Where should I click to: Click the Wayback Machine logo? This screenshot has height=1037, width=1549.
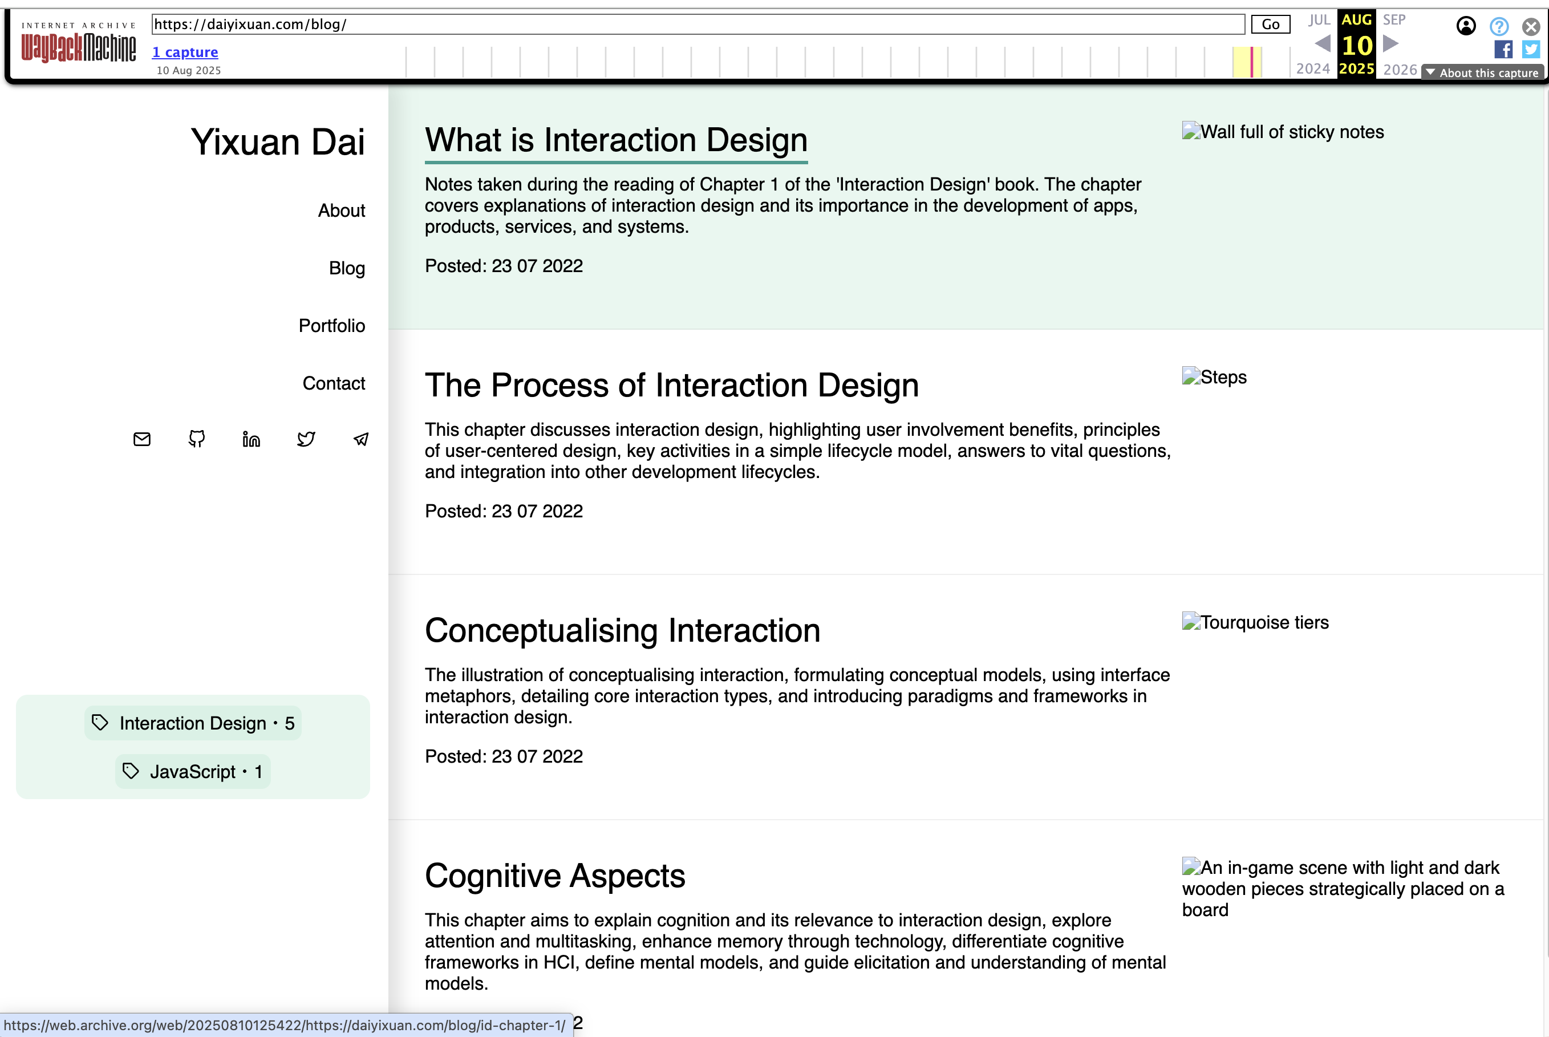click(79, 43)
